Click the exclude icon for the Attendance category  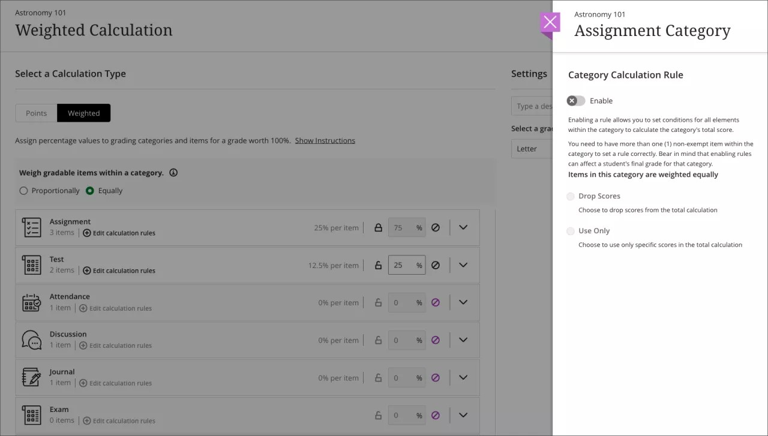436,302
